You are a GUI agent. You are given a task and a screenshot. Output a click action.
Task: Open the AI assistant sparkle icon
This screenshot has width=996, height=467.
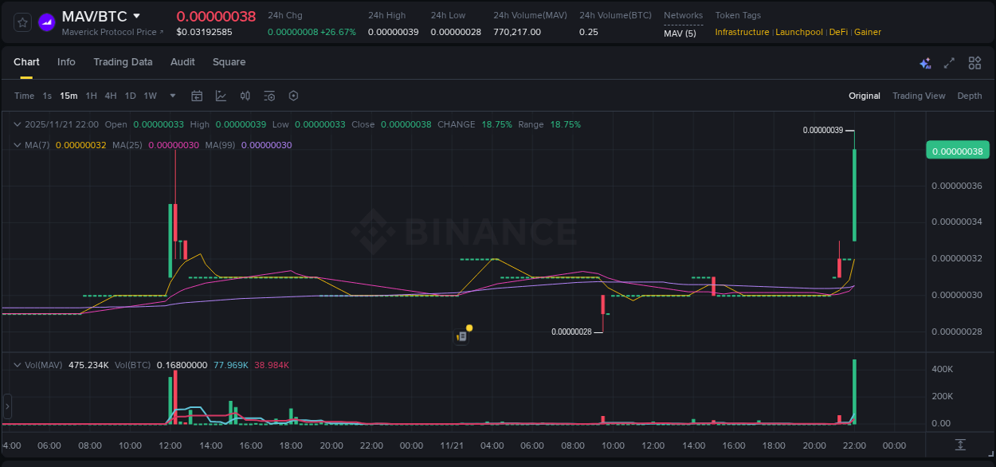tap(925, 62)
